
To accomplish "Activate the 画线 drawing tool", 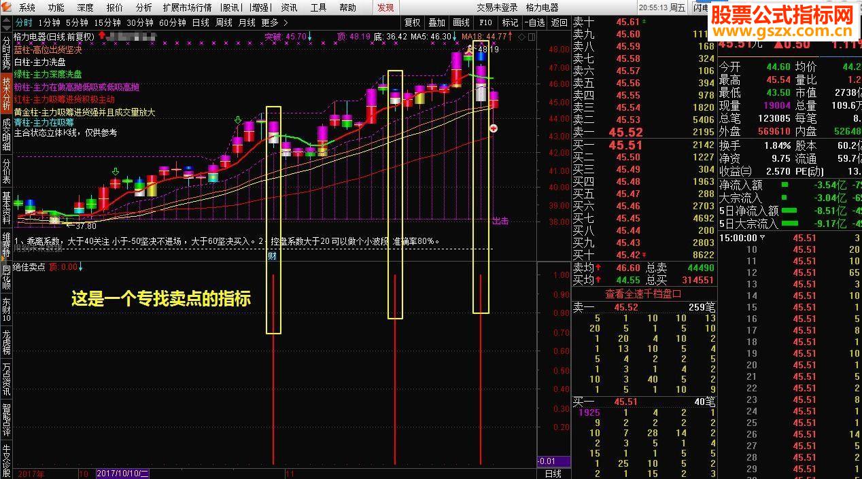I will 462,22.
